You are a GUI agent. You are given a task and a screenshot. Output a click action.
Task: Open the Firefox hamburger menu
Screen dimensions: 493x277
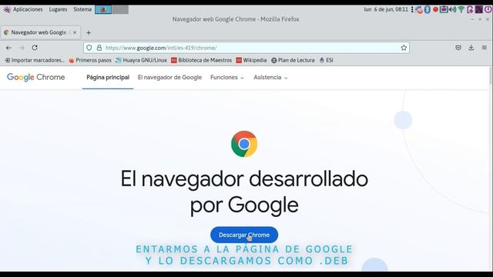pyautogui.click(x=485, y=48)
